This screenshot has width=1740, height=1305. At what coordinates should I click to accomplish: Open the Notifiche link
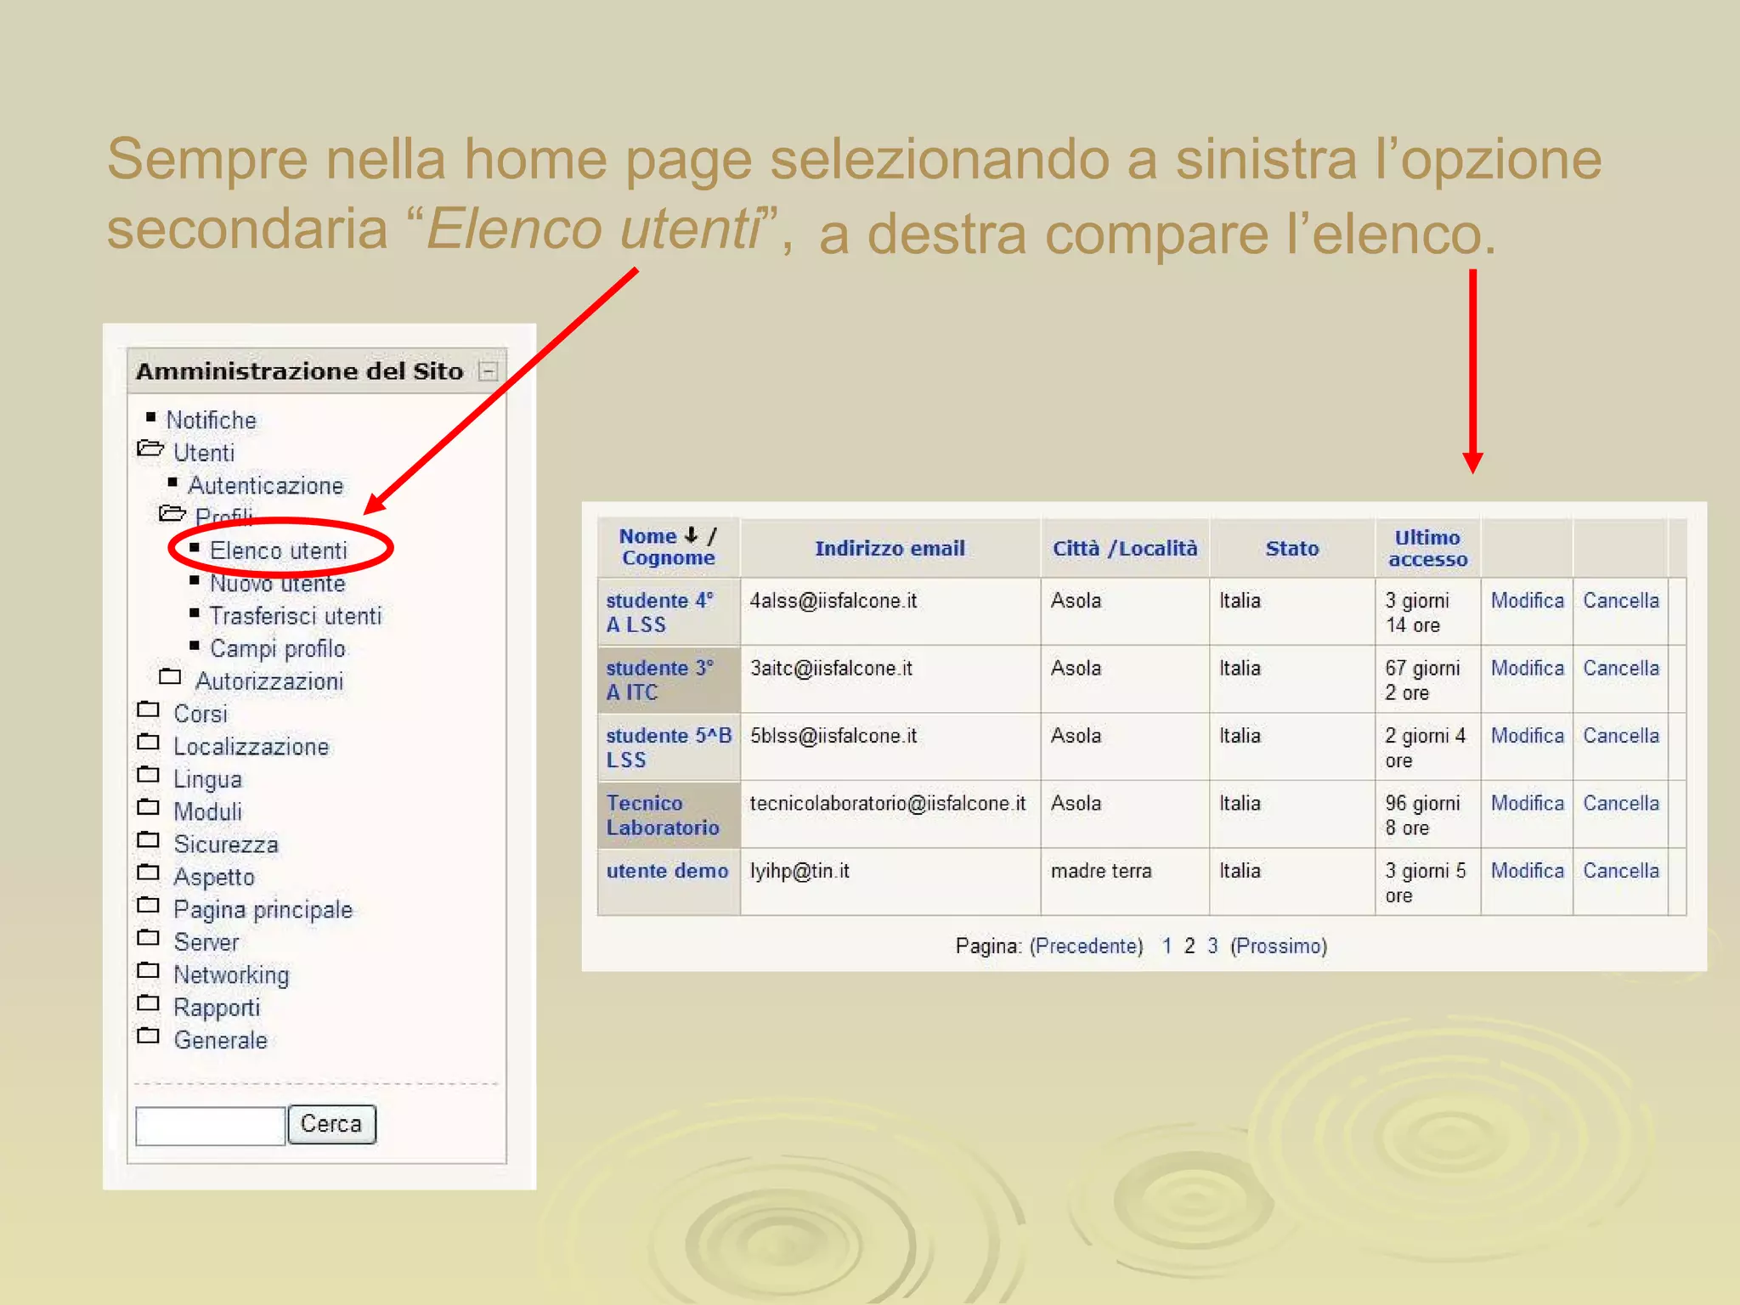click(x=211, y=421)
